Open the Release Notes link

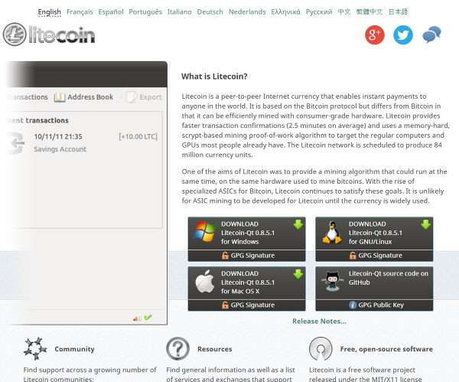click(319, 322)
